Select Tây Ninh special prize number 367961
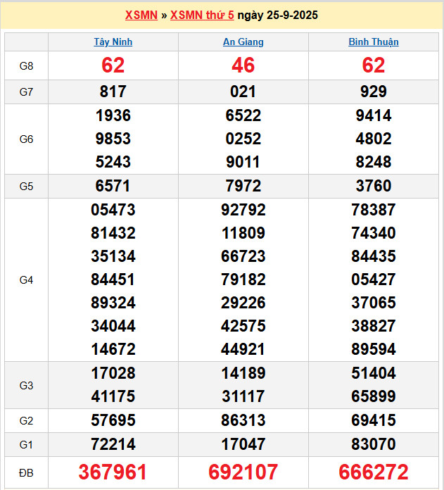444x490 pixels. coord(113,472)
